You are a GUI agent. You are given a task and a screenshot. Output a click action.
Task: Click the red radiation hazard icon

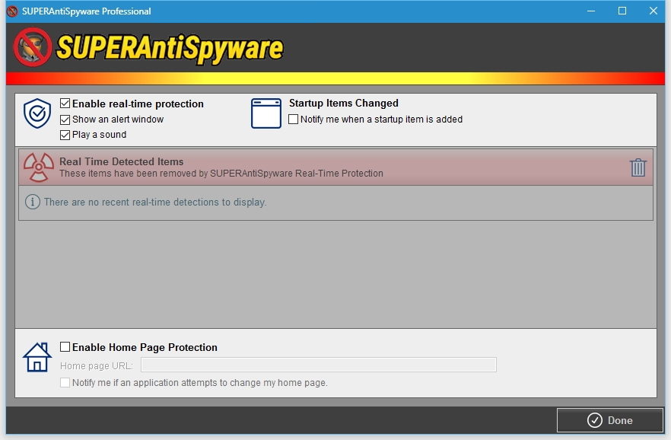point(38,167)
